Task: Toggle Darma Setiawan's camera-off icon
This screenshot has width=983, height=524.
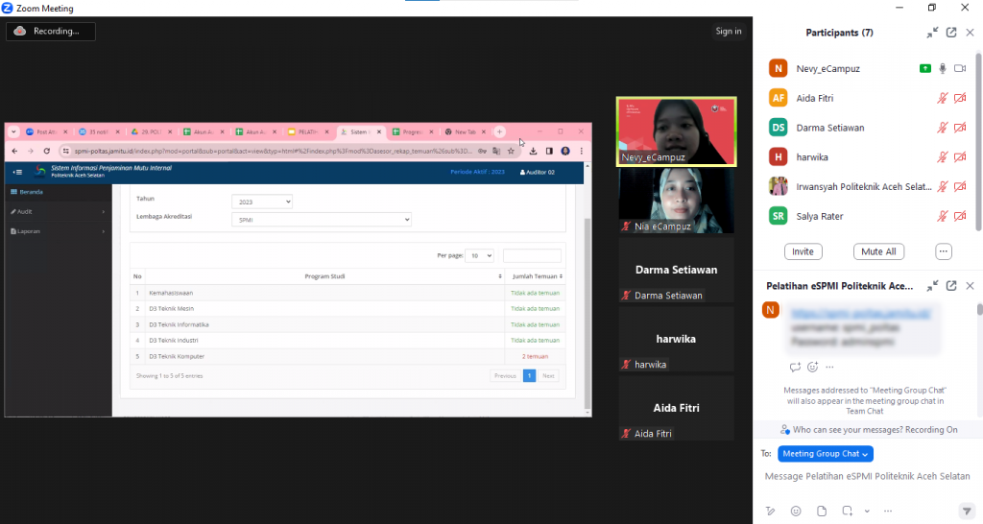Action: [960, 128]
